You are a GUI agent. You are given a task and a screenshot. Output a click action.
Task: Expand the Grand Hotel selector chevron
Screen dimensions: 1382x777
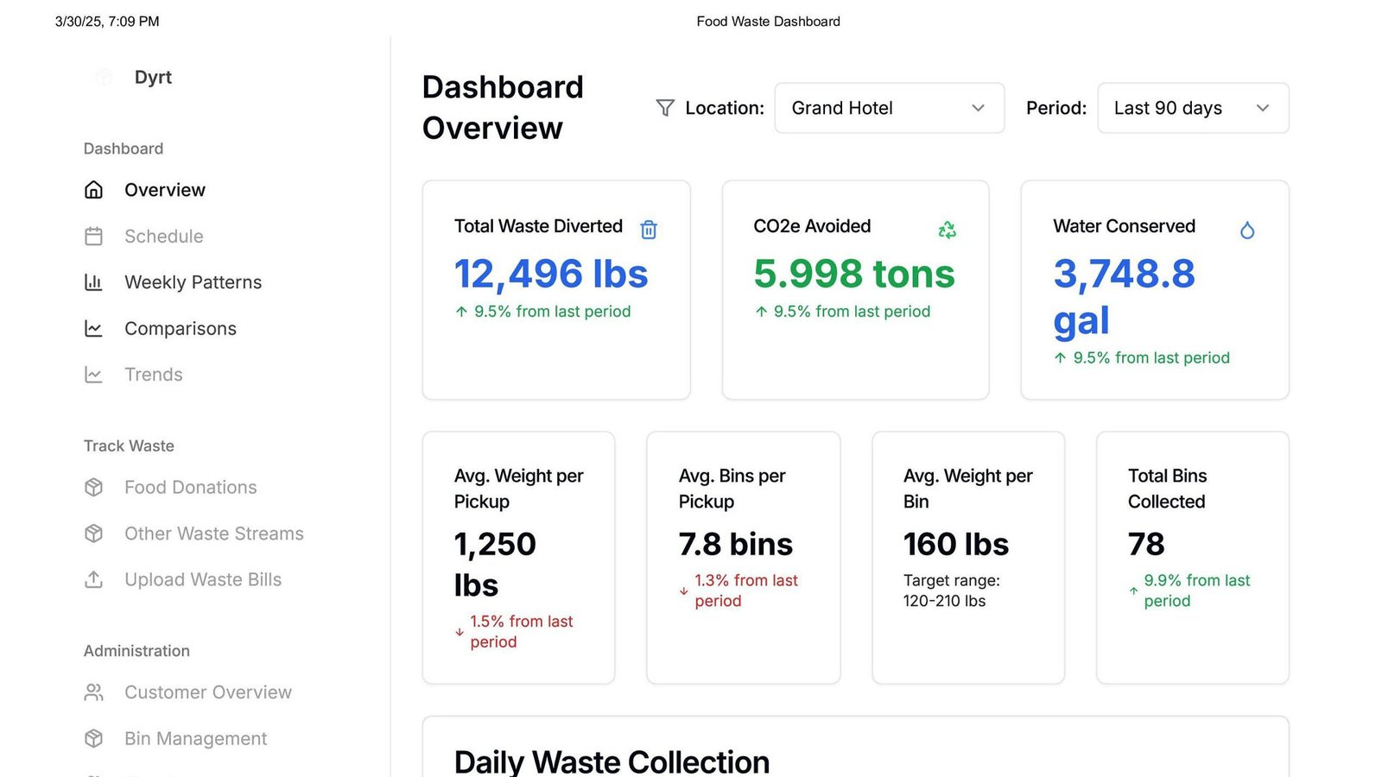978,108
